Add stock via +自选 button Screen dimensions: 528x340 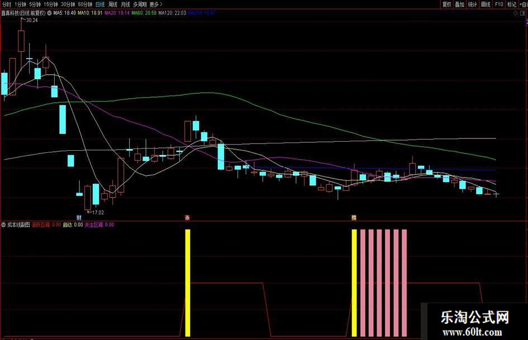pyautogui.click(x=524, y=4)
